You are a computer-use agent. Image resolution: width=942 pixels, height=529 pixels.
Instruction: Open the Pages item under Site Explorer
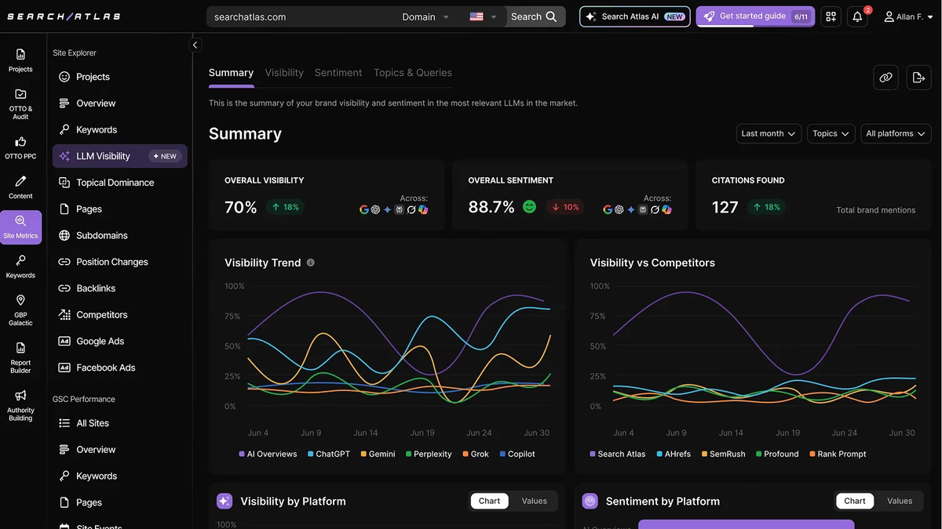pos(119,209)
